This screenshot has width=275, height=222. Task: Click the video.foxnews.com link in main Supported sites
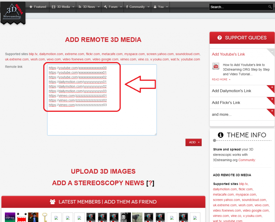tap(77, 59)
